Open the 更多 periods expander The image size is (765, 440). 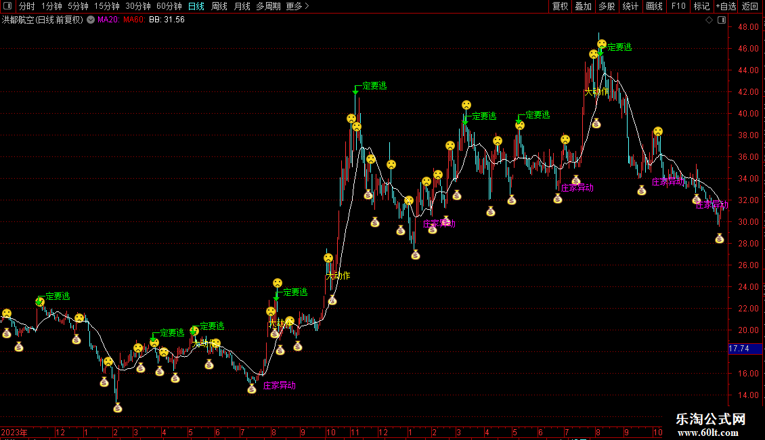click(297, 7)
